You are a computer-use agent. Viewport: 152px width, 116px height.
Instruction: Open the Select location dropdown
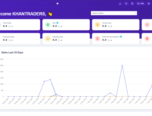[x=114, y=13]
